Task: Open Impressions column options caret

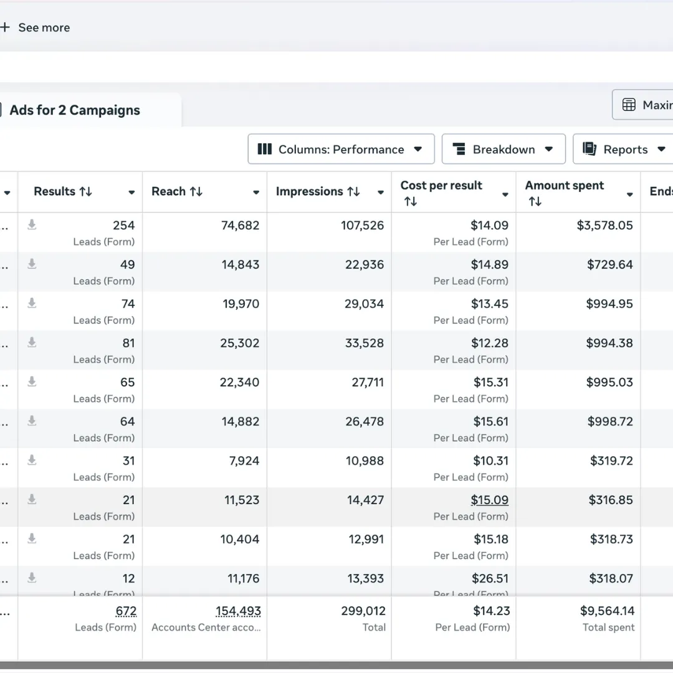Action: [x=381, y=193]
